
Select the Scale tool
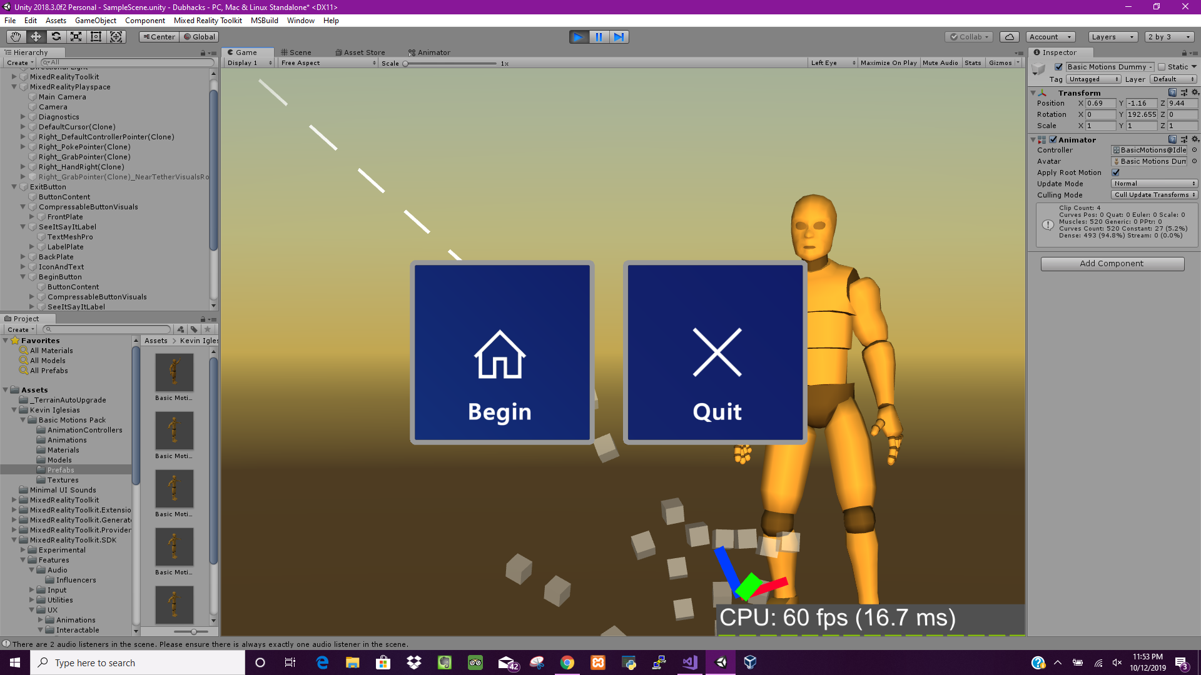pyautogui.click(x=76, y=37)
